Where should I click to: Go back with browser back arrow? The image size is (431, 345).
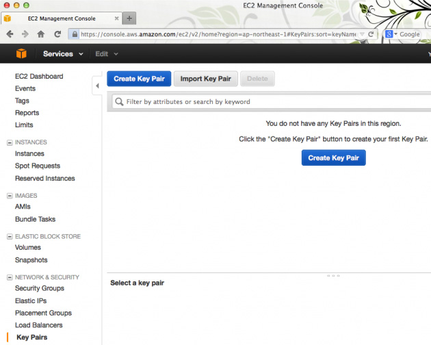click(10, 34)
